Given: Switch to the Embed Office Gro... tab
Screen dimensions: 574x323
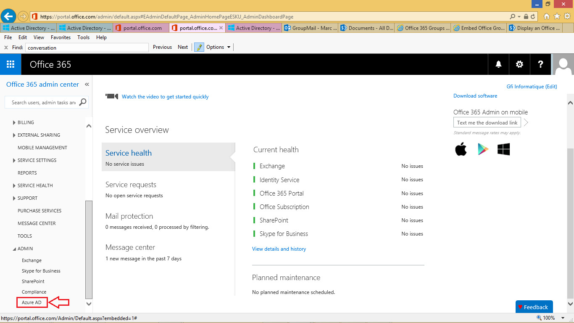Looking at the screenshot, I should coord(479,28).
